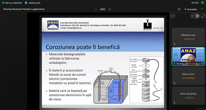
Task: Click the baterie care se bazează bullet
Action: point(70,95)
